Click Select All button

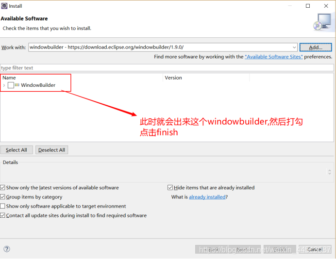click(x=17, y=150)
